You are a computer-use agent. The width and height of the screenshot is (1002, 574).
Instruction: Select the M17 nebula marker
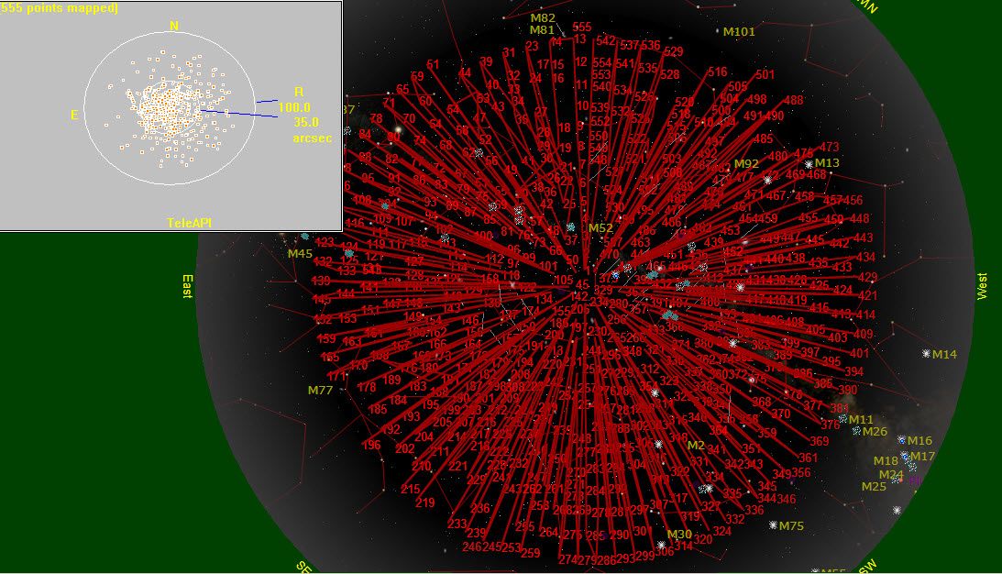point(905,456)
